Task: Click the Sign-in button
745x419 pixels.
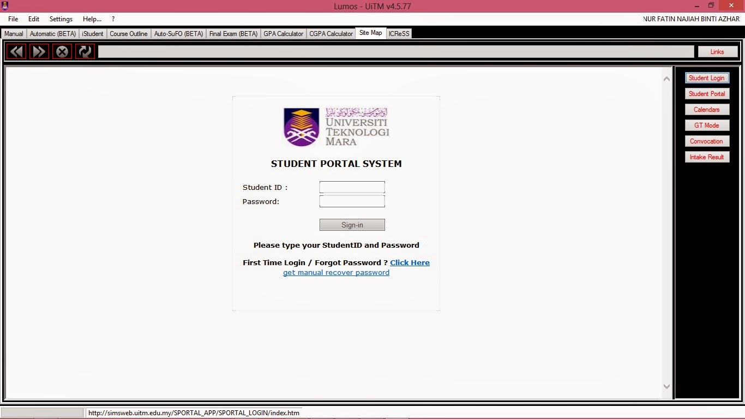Action: coord(352,225)
